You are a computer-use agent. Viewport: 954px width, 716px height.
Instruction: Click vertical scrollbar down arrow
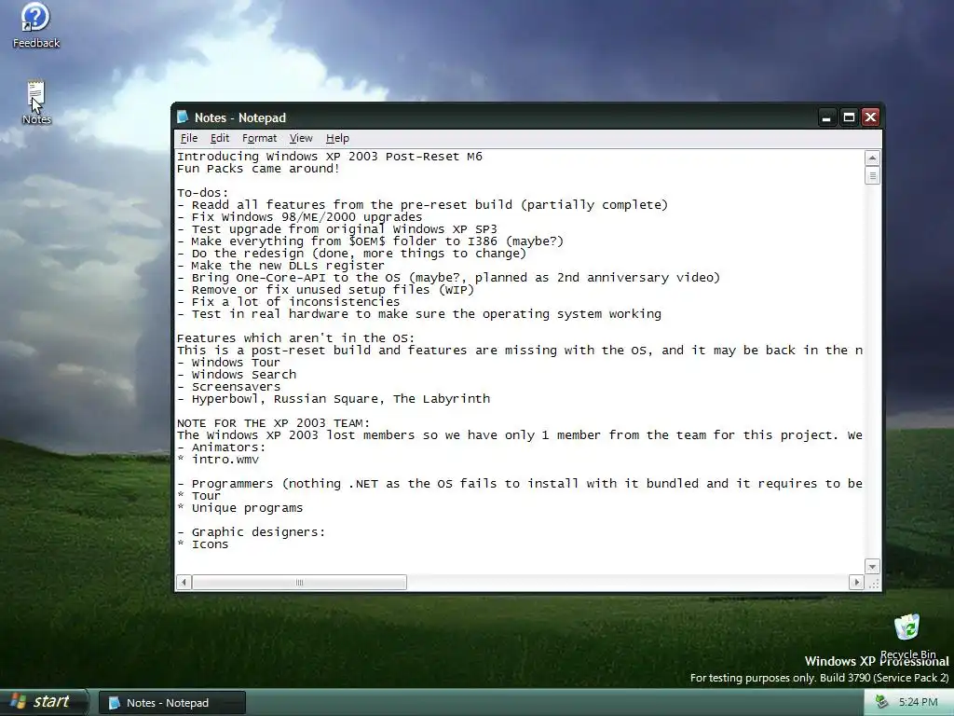point(872,566)
